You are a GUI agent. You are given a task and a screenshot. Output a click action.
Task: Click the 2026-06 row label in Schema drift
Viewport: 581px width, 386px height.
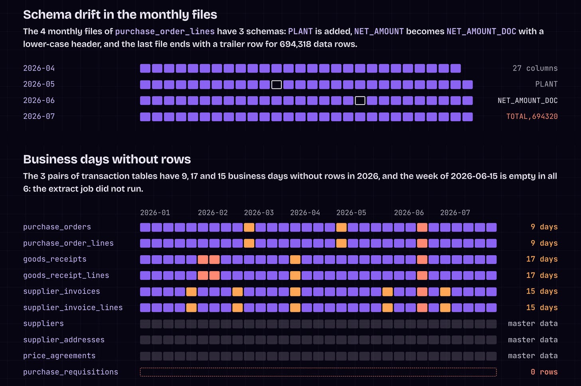(39, 100)
